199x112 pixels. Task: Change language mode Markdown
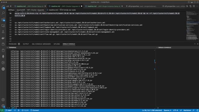tap(187, 110)
